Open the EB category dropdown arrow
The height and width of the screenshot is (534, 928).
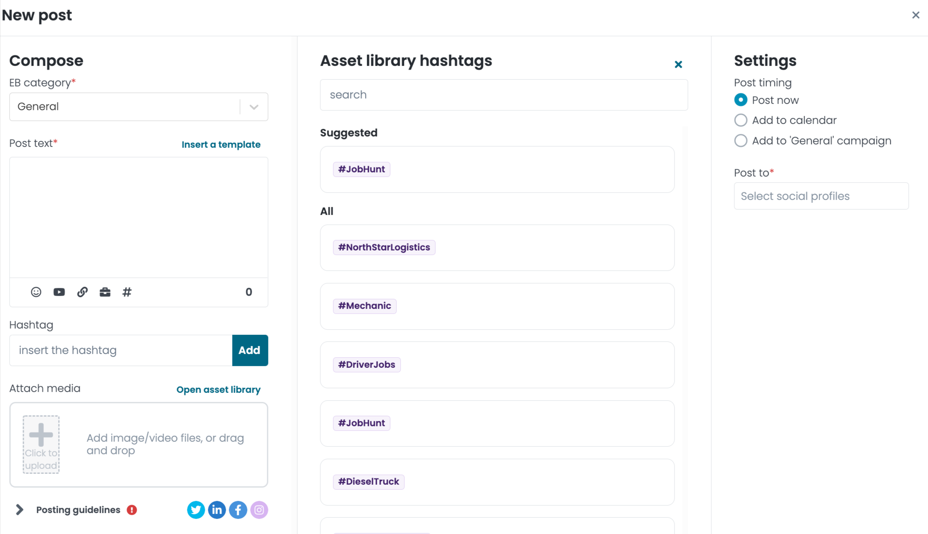[x=254, y=107]
